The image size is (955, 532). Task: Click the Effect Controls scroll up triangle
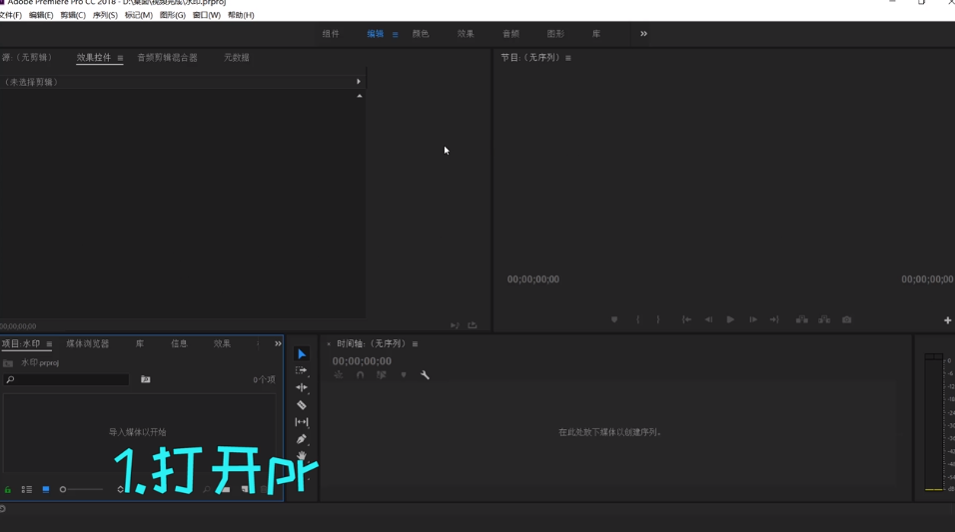click(360, 96)
